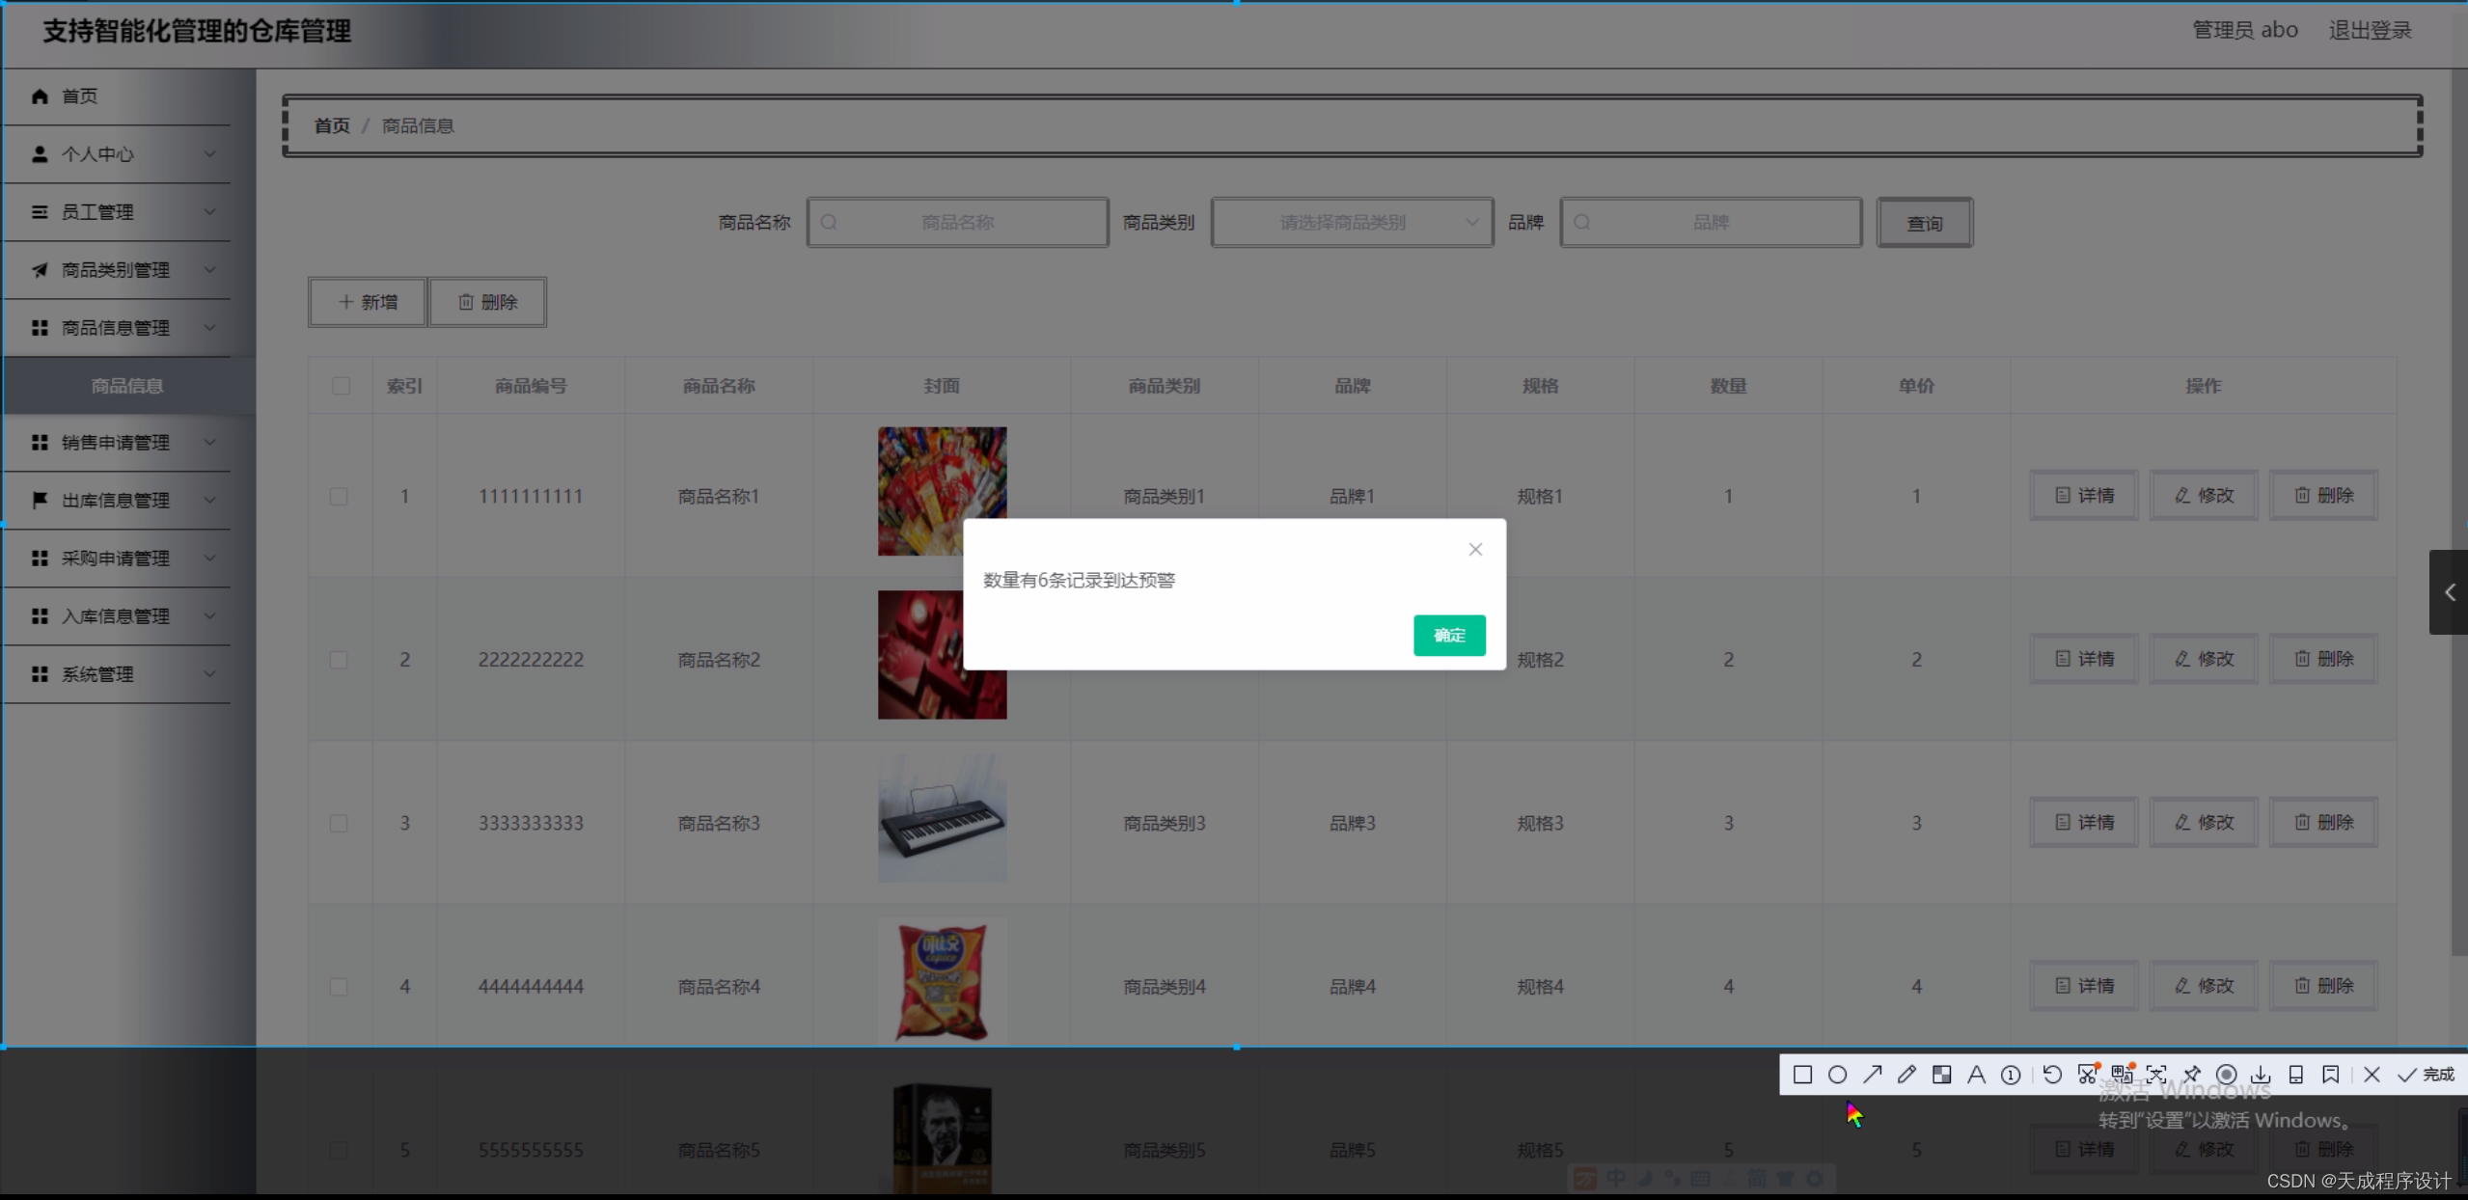Choose the pencil freehand tool

coord(1907,1075)
